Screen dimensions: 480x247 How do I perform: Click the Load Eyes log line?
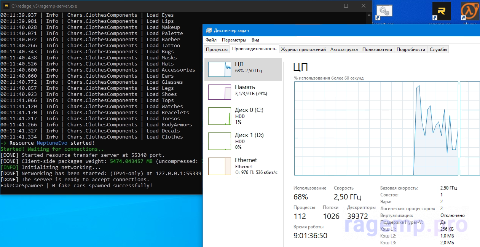[x=87, y=15]
